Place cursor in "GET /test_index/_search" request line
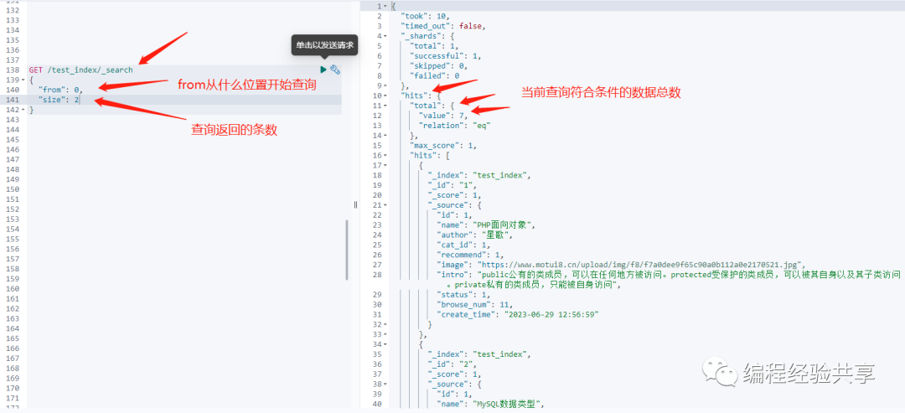The width and height of the screenshot is (905, 413). coord(80,70)
